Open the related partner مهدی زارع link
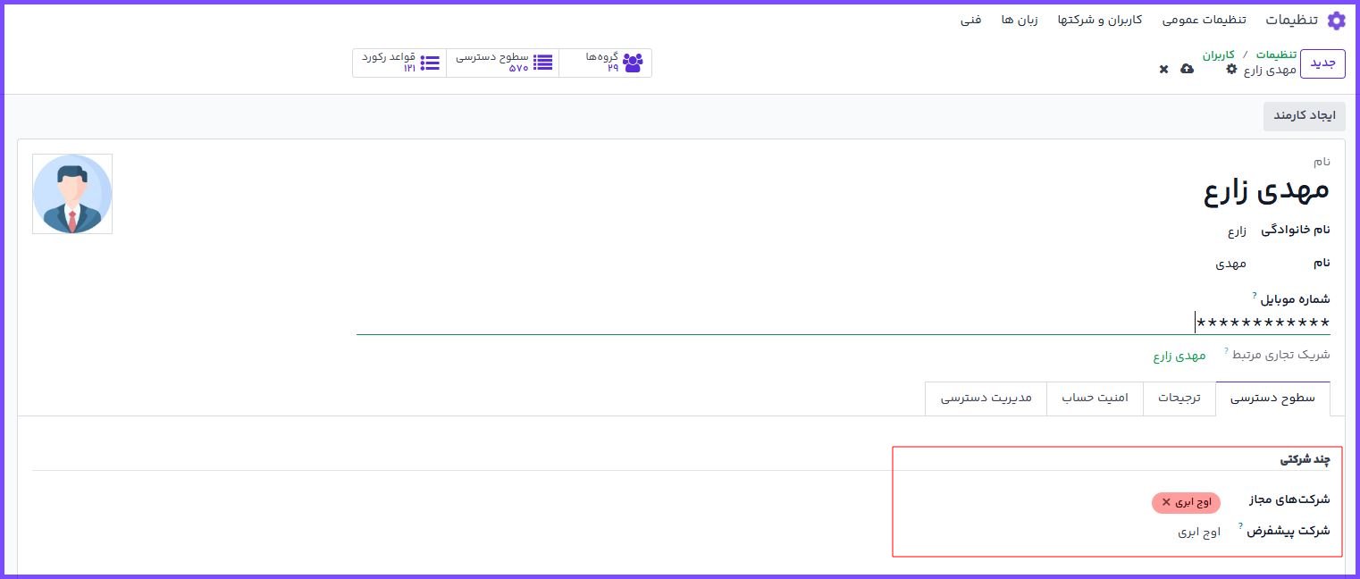The image size is (1360, 579). point(1179,356)
